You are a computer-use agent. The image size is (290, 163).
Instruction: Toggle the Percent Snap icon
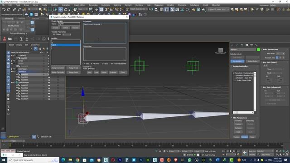coord(117,10)
